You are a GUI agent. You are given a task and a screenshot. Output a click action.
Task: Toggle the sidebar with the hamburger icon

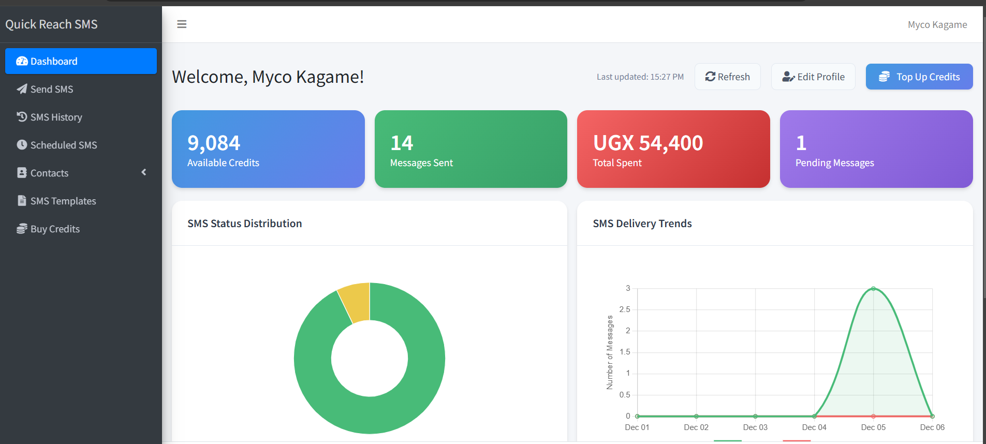(182, 24)
